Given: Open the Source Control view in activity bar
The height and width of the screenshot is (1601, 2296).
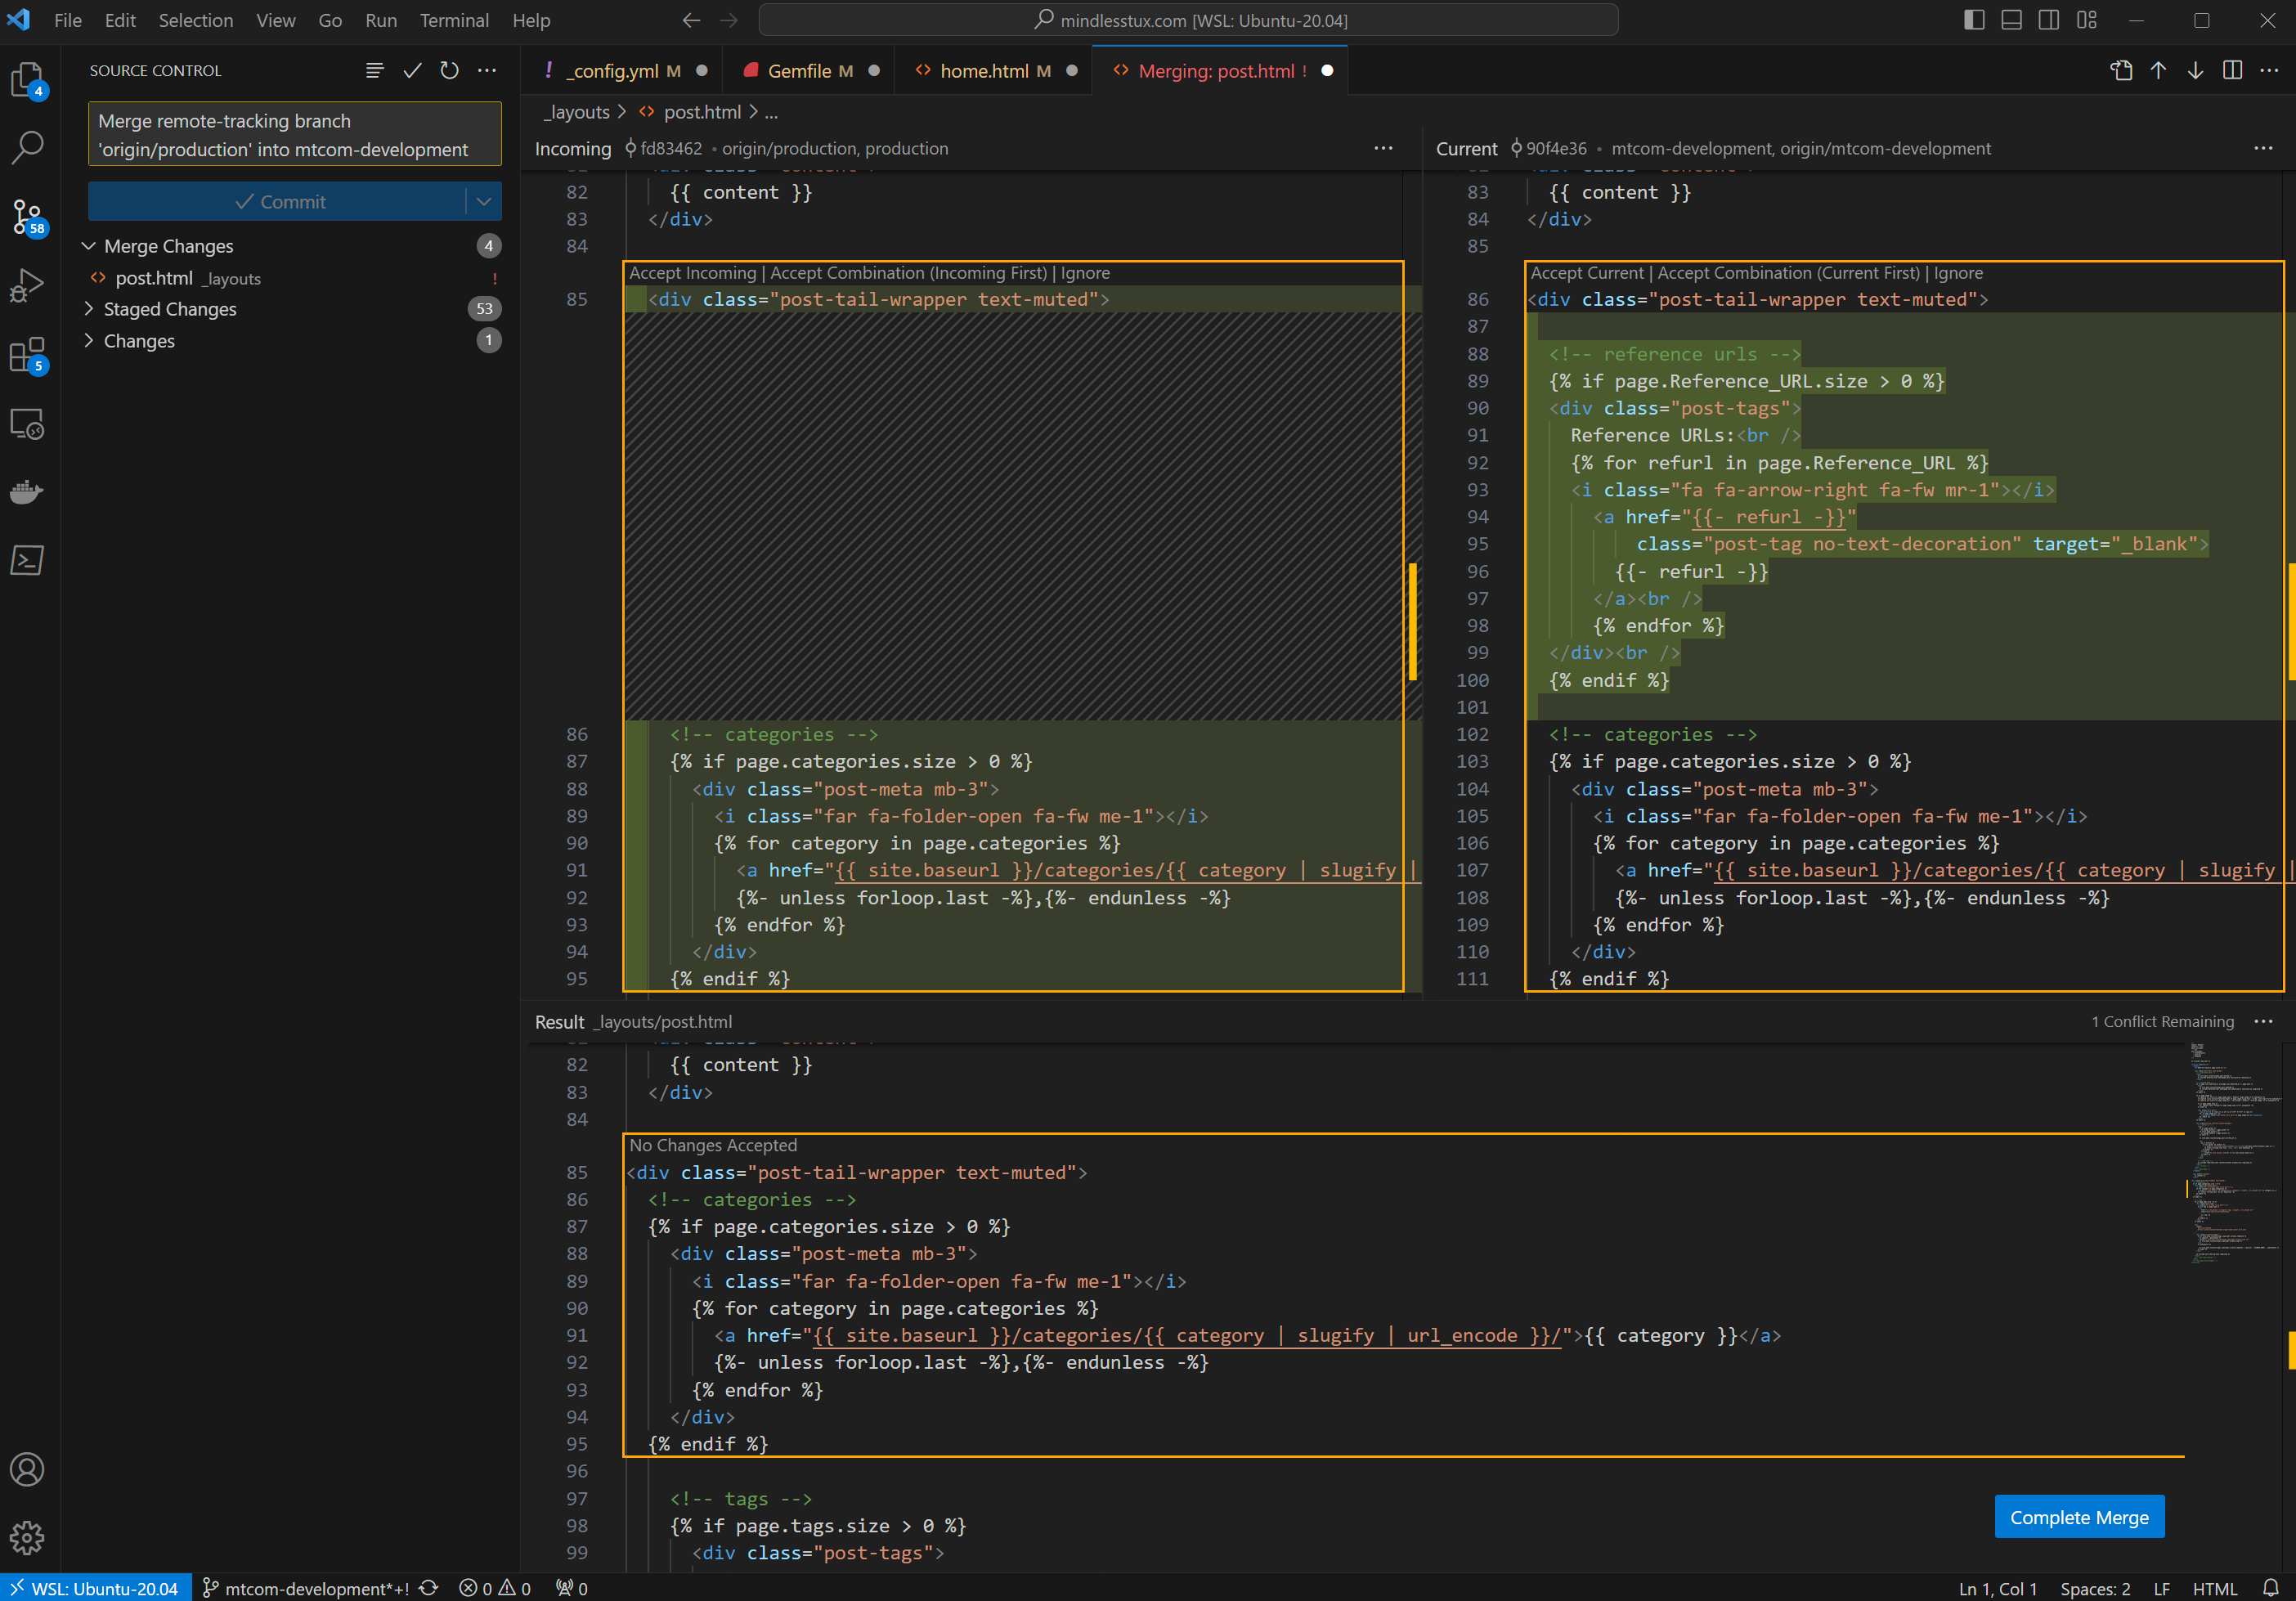Looking at the screenshot, I should (27, 214).
